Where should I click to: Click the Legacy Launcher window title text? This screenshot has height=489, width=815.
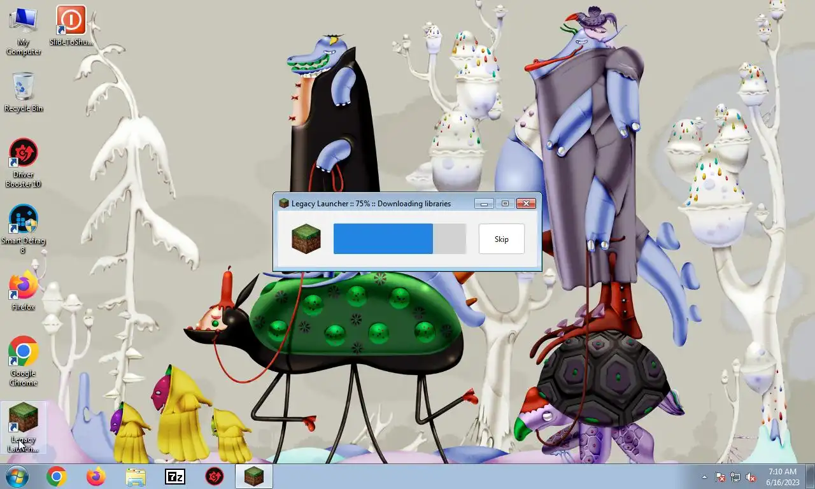[x=371, y=204]
